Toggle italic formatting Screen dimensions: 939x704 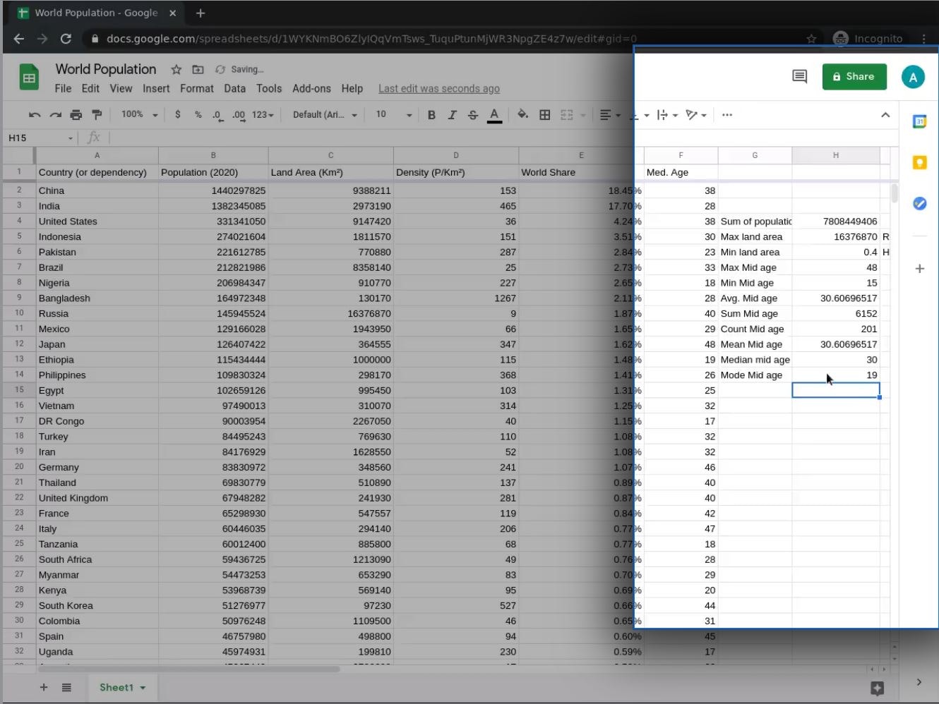click(452, 115)
